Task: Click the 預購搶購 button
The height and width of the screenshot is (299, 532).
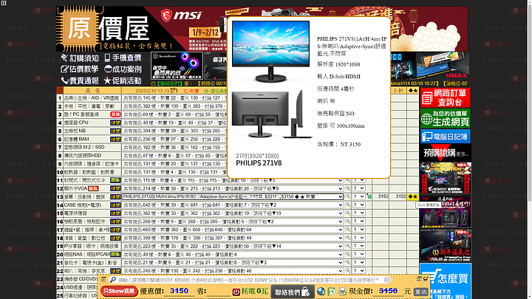Action: [x=445, y=153]
